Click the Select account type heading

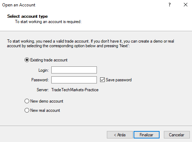click(27, 16)
